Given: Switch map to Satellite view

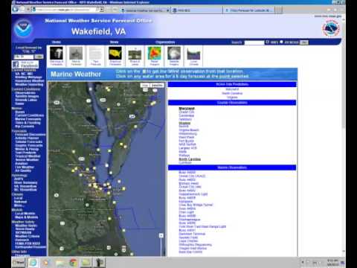Looking at the screenshot, I should click(157, 86).
